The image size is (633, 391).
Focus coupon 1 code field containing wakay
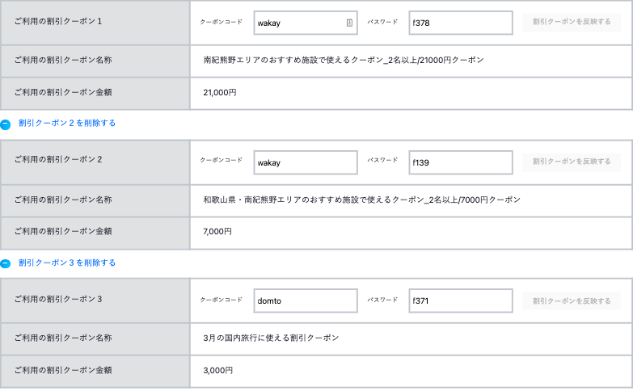pos(306,23)
